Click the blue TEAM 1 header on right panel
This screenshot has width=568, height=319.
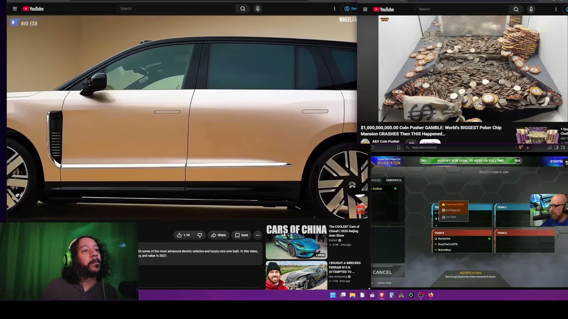[x=513, y=207]
